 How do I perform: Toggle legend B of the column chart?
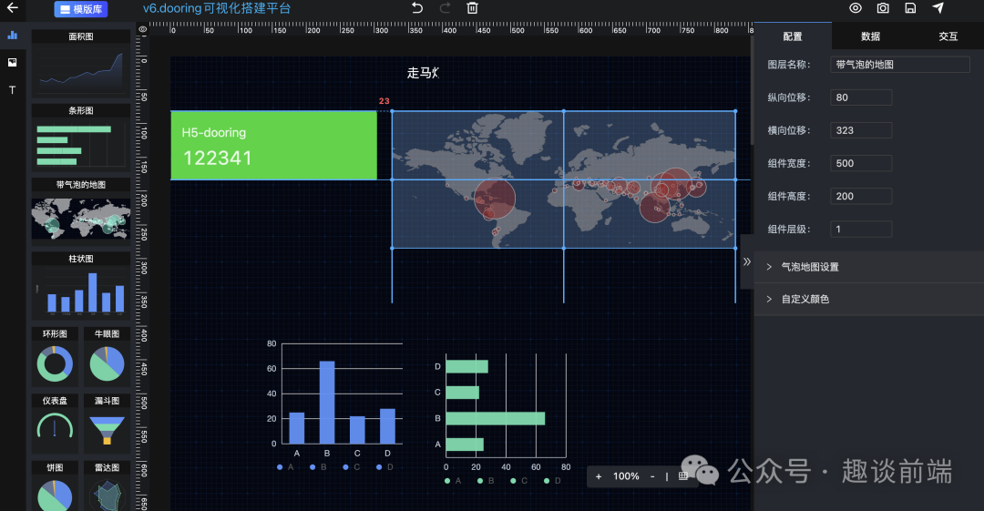[318, 467]
